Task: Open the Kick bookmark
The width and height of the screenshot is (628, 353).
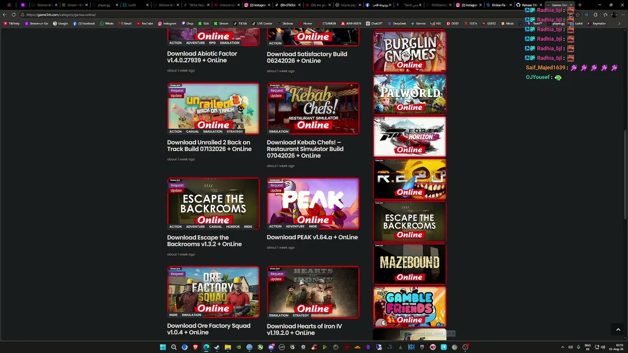Action: click(x=204, y=24)
